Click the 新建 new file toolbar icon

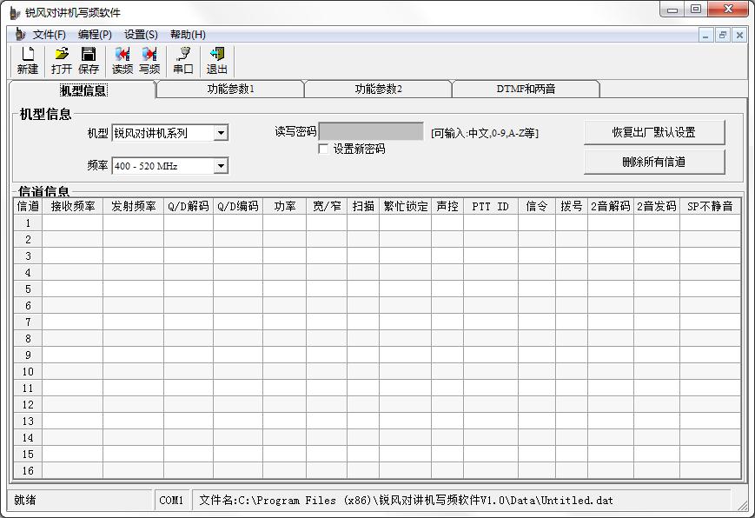(28, 61)
